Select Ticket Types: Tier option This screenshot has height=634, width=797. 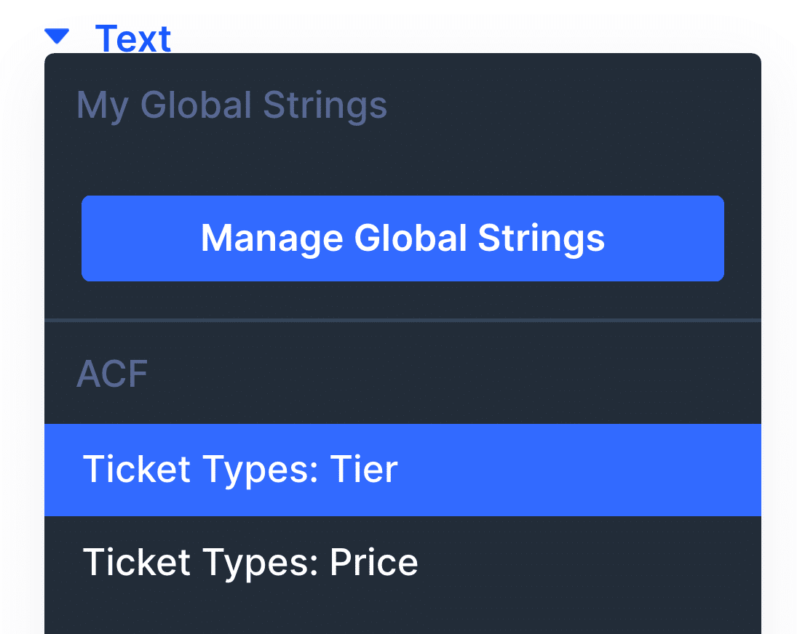(x=403, y=470)
